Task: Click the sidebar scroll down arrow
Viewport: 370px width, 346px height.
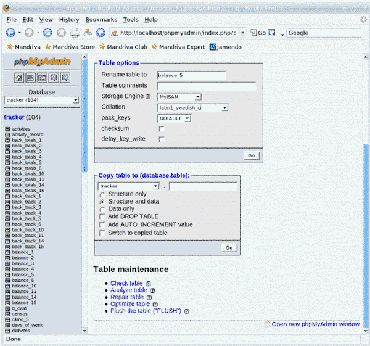Action: pyautogui.click(x=84, y=331)
